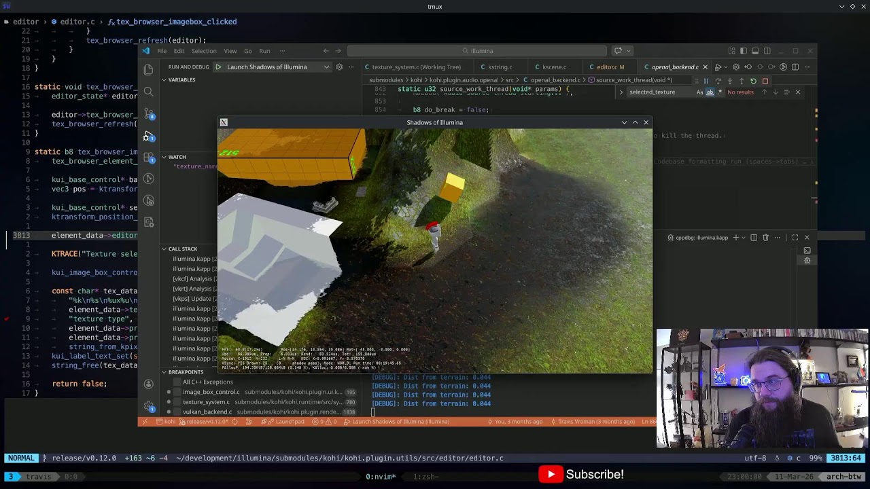Add a new terminal with the plus icon
870x489 pixels.
735,238
